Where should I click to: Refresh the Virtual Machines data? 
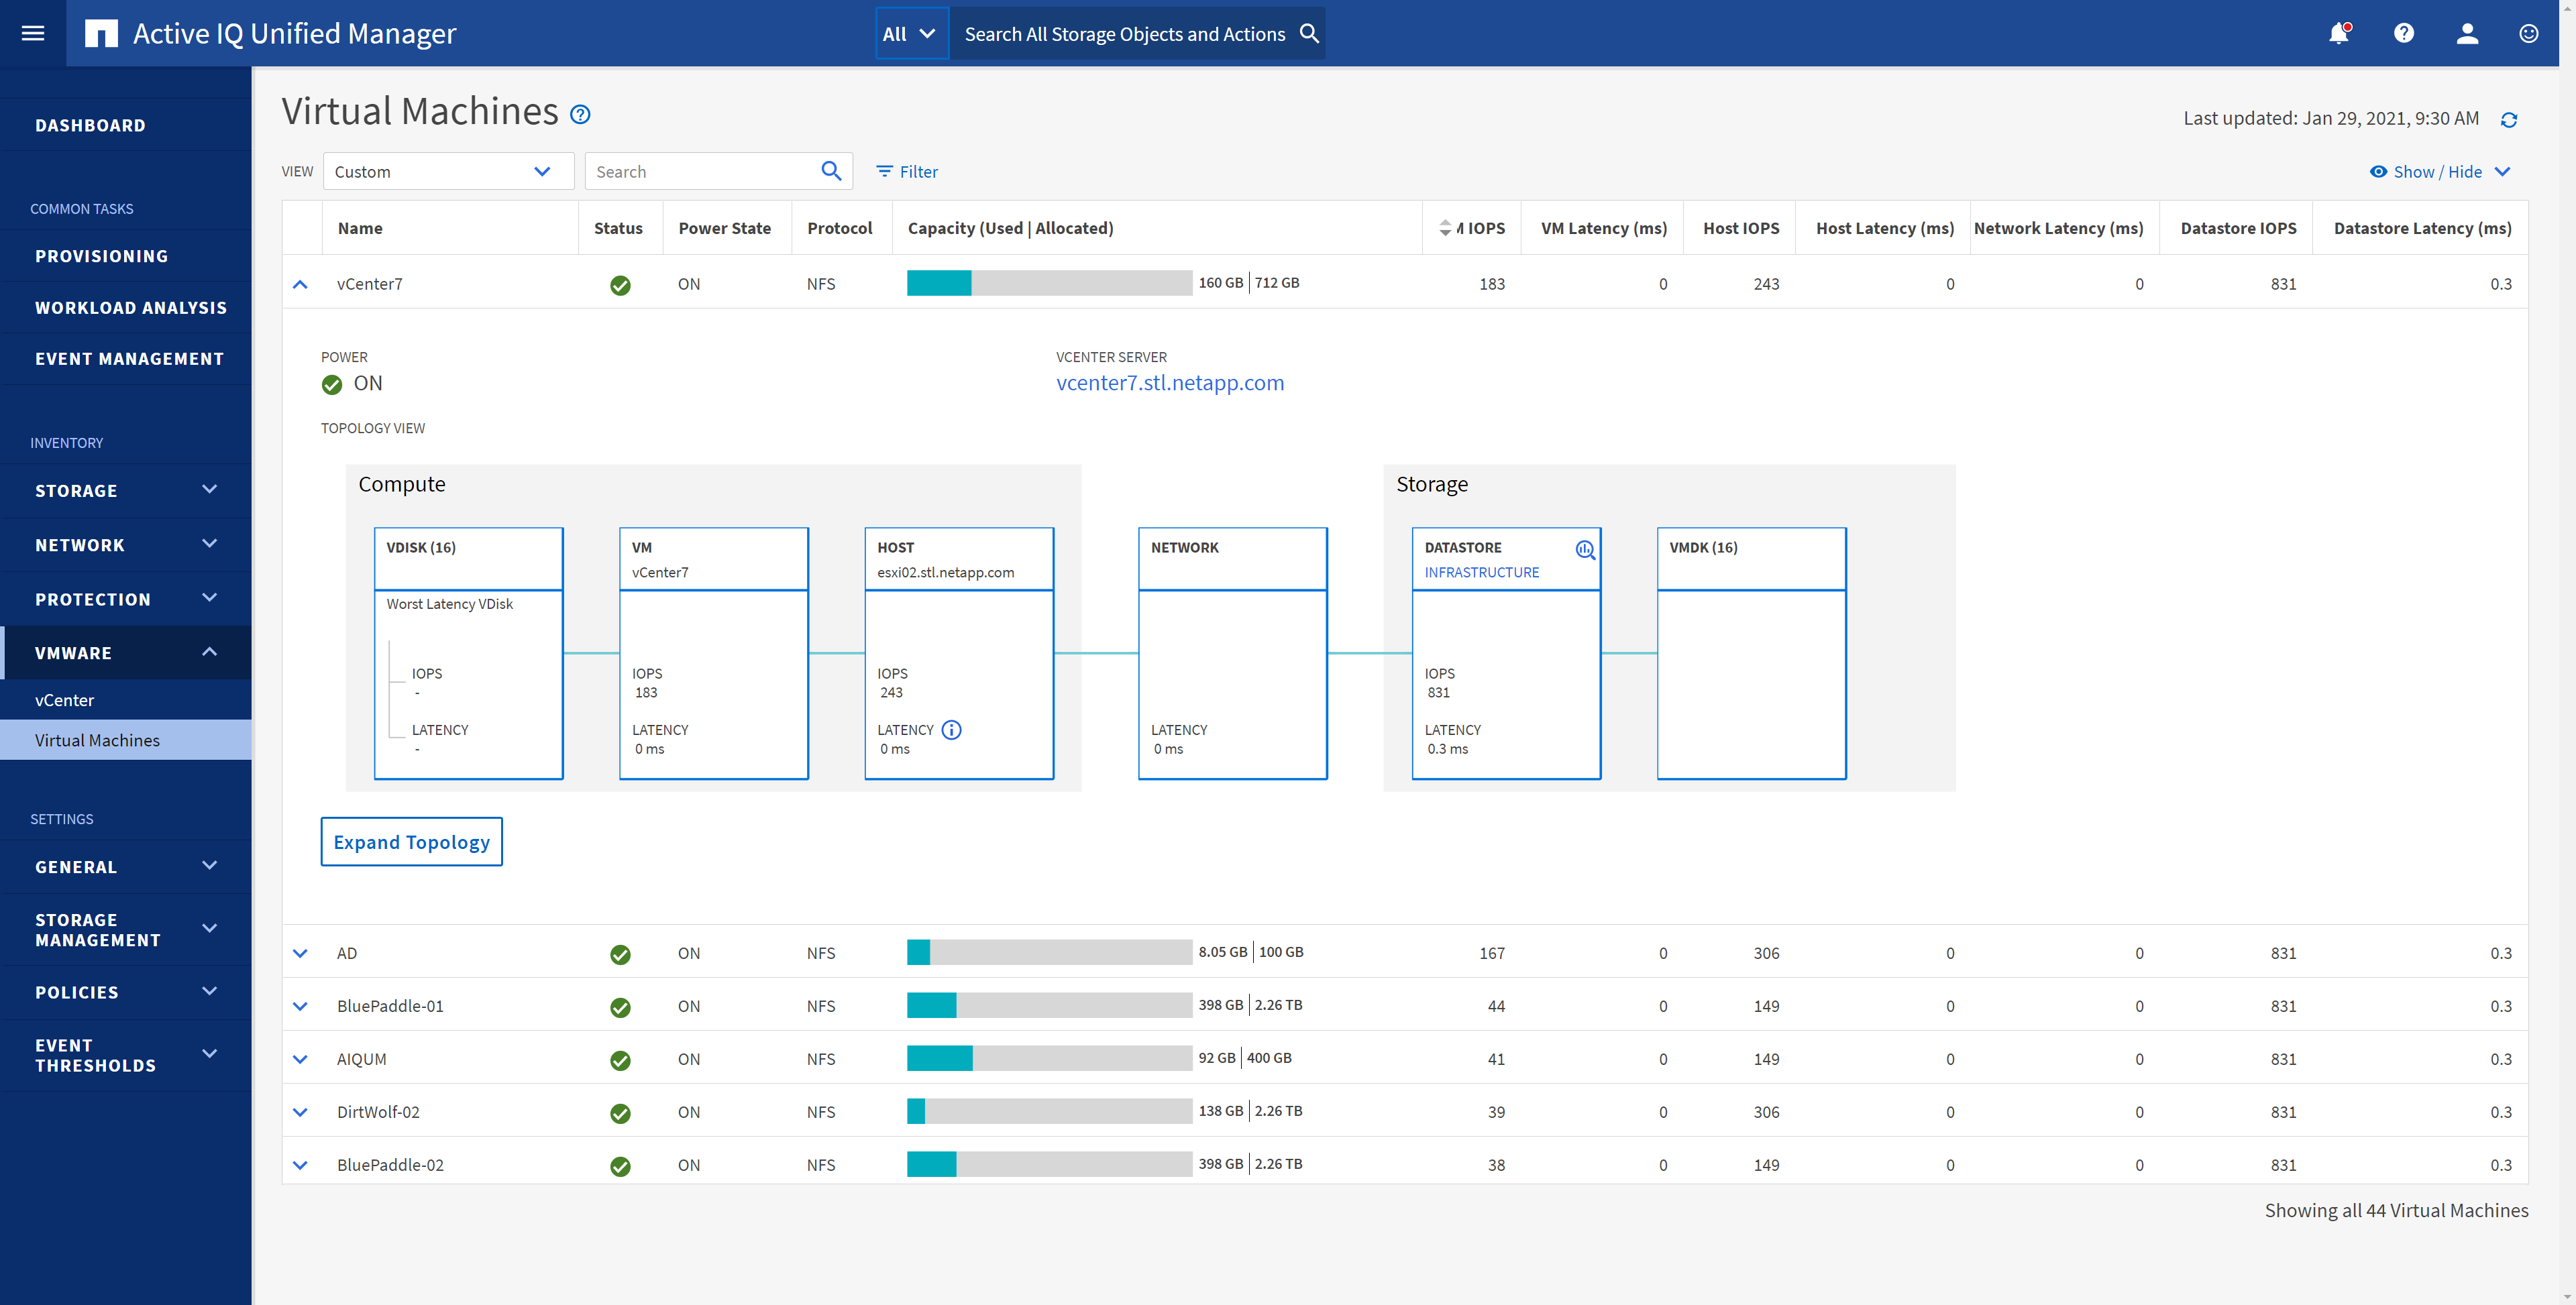click(2509, 120)
